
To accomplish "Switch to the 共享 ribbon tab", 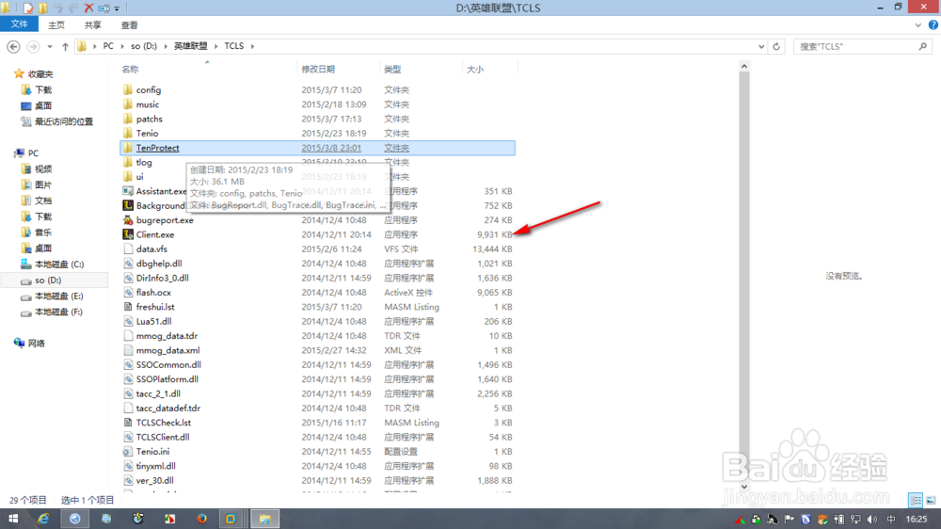I will tap(93, 24).
